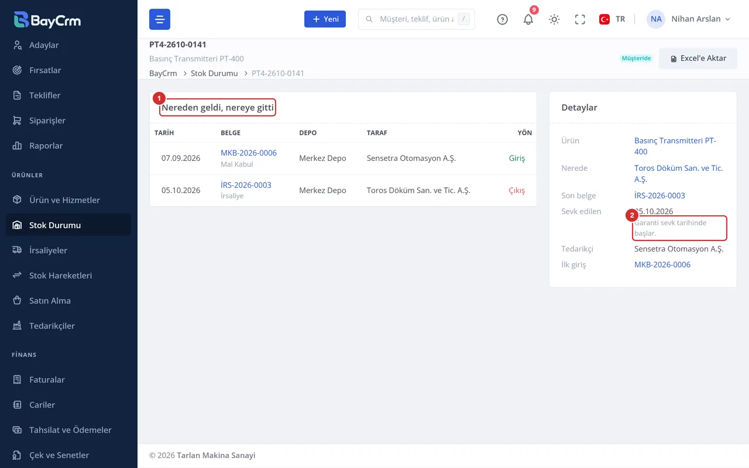Click the Stok Hareketleri arrows icon
This screenshot has width=749, height=468.
18,276
